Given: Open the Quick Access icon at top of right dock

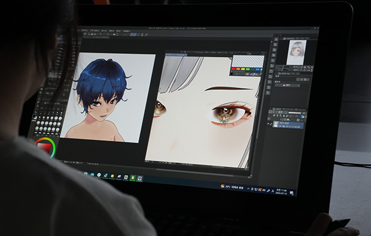Looking at the screenshot, I should [x=276, y=39].
